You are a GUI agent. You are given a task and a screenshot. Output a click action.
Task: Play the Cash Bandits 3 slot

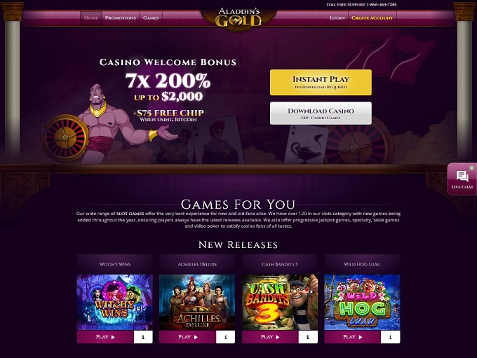(270, 337)
